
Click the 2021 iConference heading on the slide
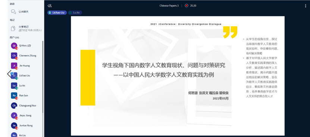point(186,24)
